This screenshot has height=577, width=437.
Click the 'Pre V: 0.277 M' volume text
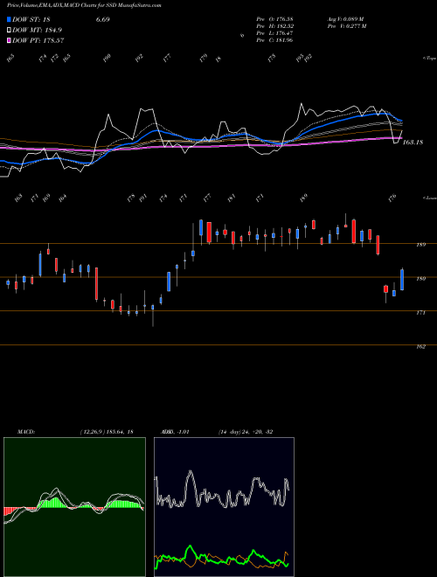(x=347, y=26)
